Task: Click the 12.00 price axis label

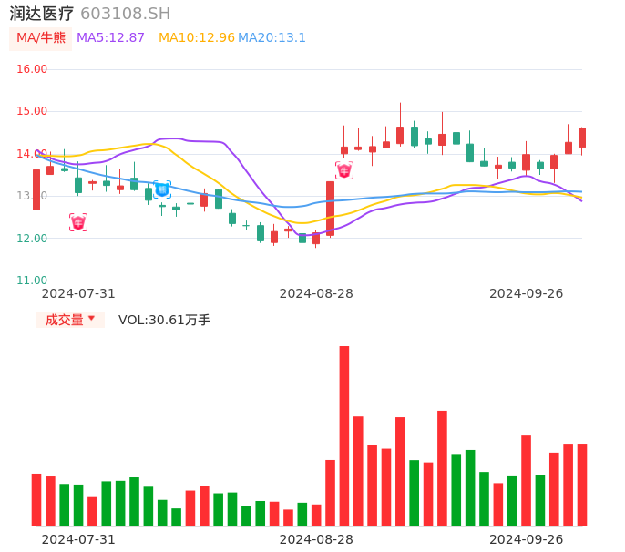Action: 32,239
